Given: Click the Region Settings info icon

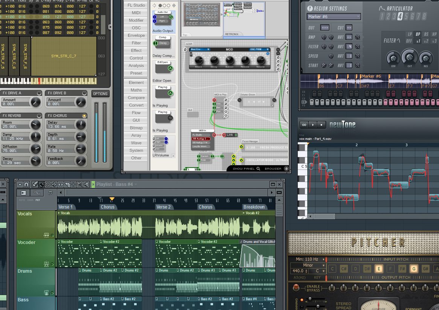Looking at the screenshot, I should tap(310, 9).
